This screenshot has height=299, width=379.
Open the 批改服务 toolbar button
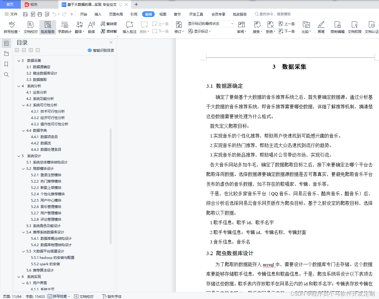(x=48, y=27)
